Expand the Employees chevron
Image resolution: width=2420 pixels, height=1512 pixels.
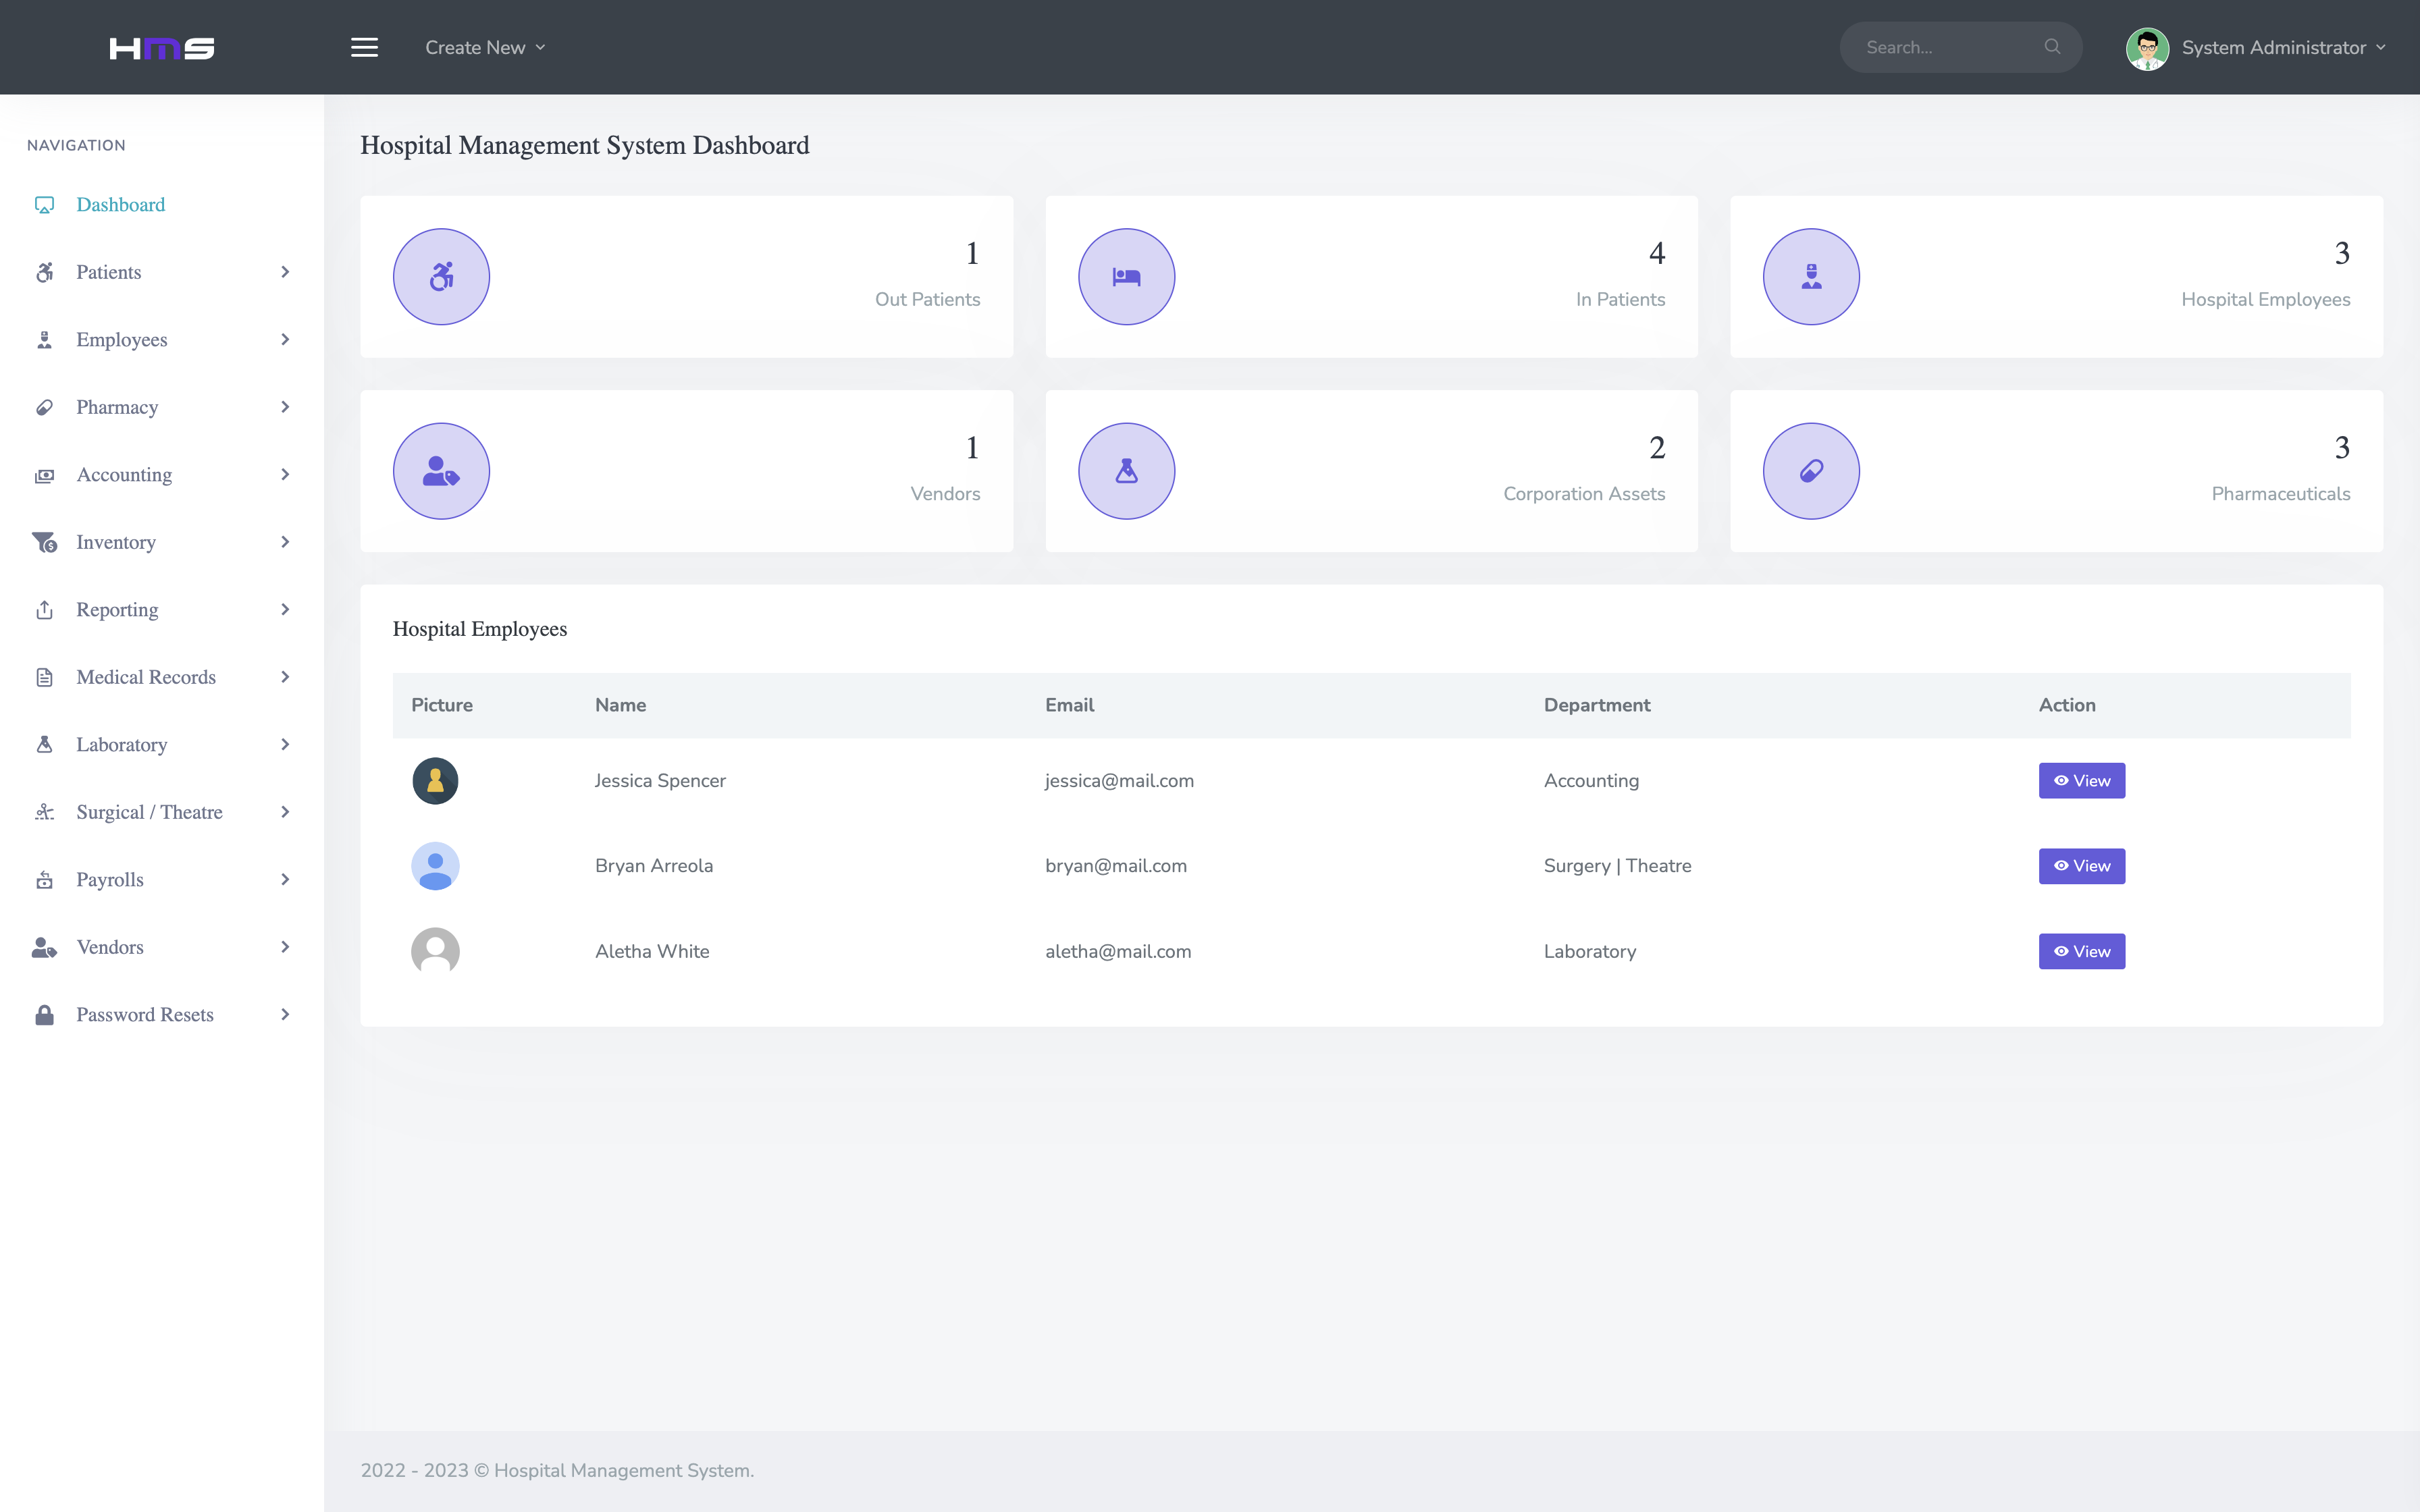[285, 340]
